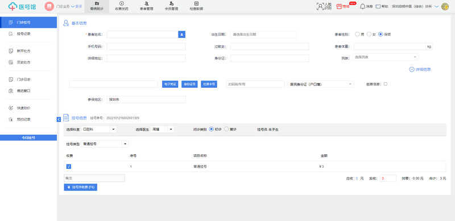Click the 挂号记录 sidebar icon
Viewport: 455px width, 221px height.
[11, 34]
